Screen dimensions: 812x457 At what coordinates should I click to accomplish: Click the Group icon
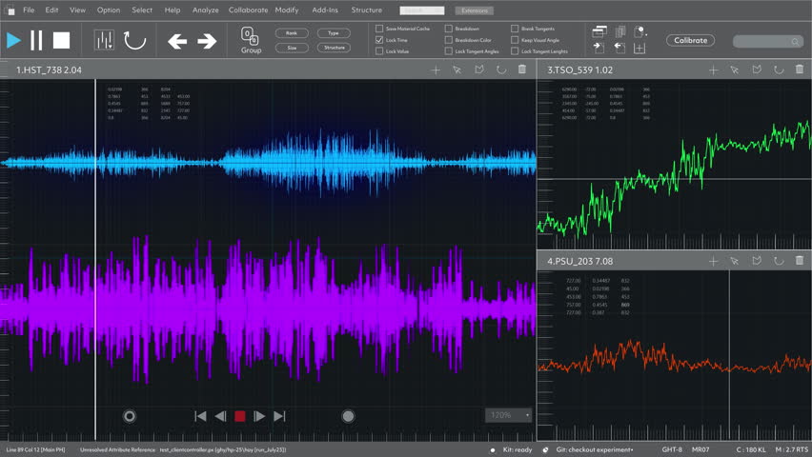[x=251, y=40]
